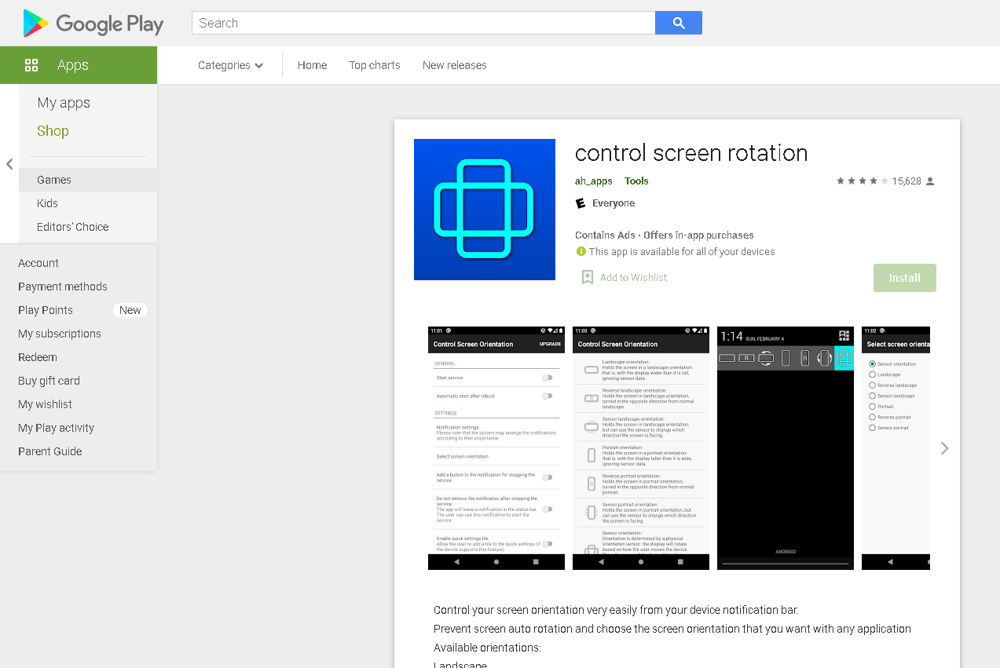Click the 15,628 ratings count

click(x=907, y=181)
